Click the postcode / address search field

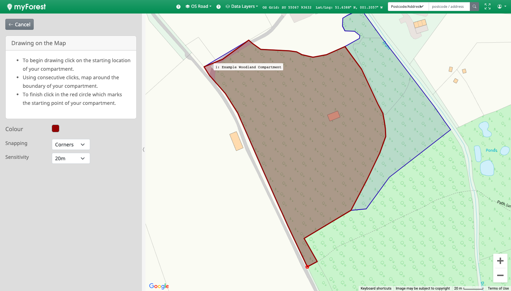(449, 6)
